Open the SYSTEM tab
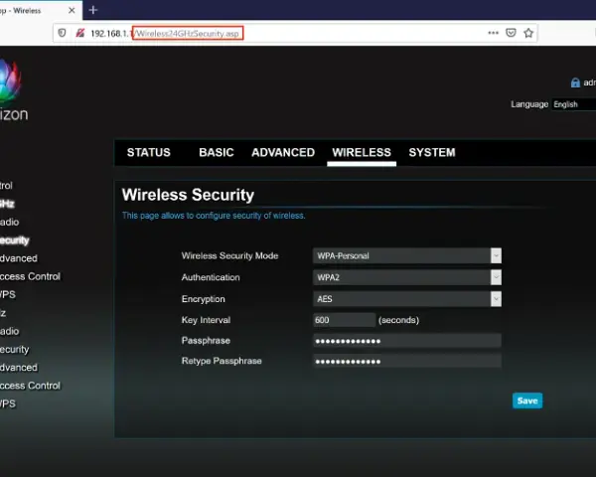This screenshot has width=596, height=477. (x=432, y=152)
